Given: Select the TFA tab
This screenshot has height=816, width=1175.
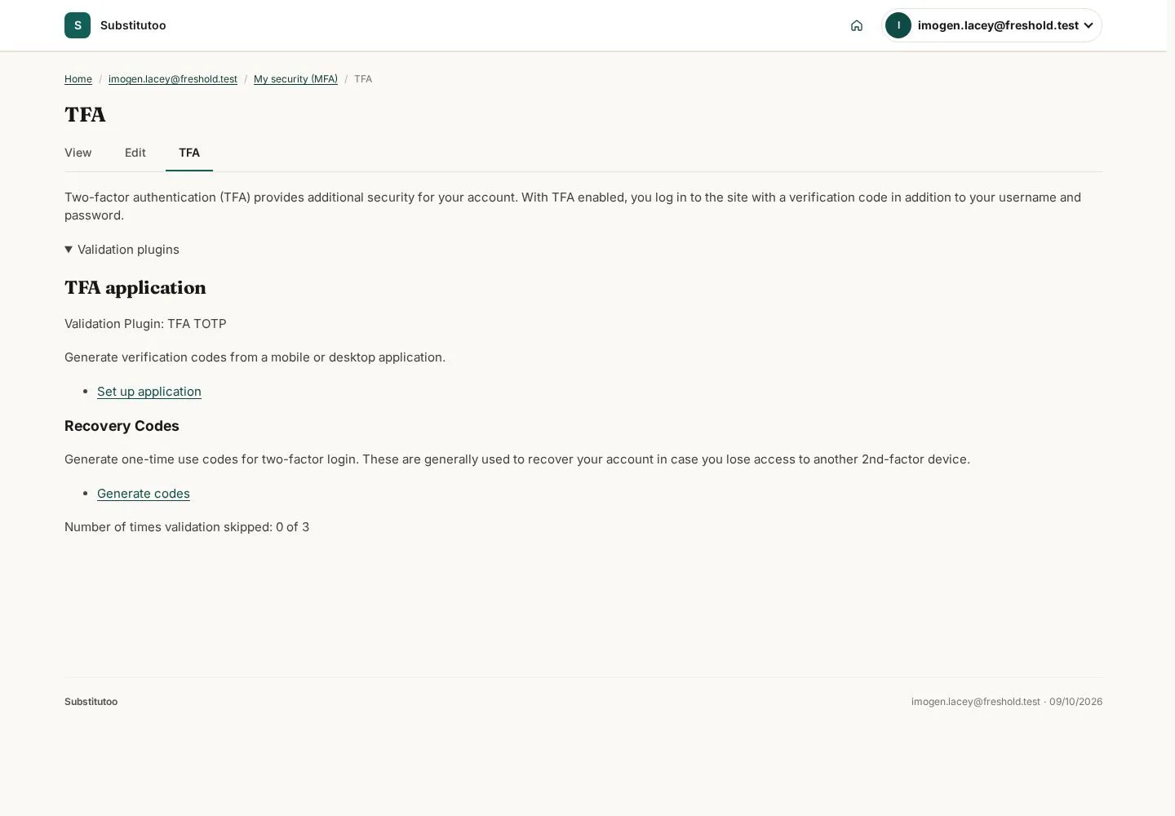Looking at the screenshot, I should click(189, 153).
